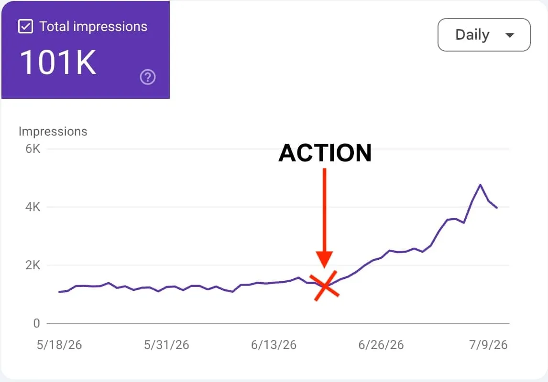Viewport: 548px width, 382px height.
Task: Open the Daily granularity dropdown
Action: (484, 35)
